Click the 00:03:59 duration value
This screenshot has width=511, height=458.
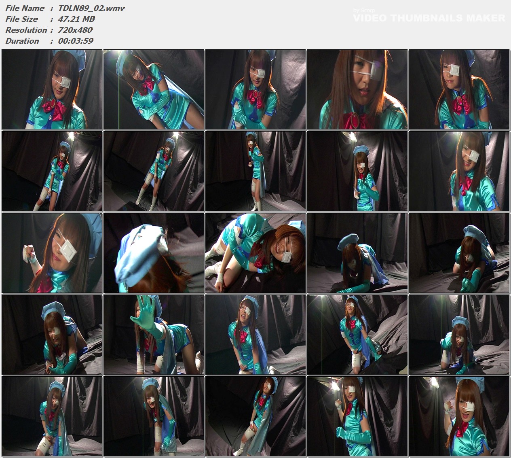click(76, 41)
